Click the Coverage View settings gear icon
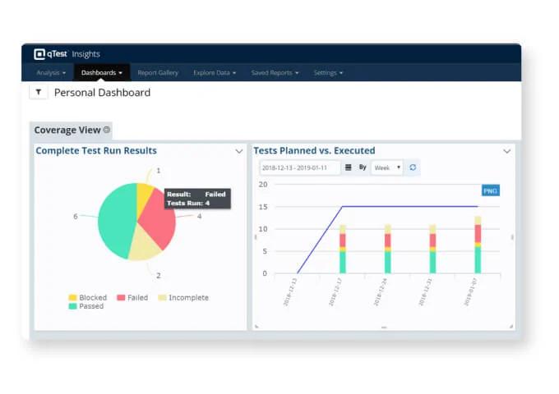The width and height of the screenshot is (559, 394). 108,130
